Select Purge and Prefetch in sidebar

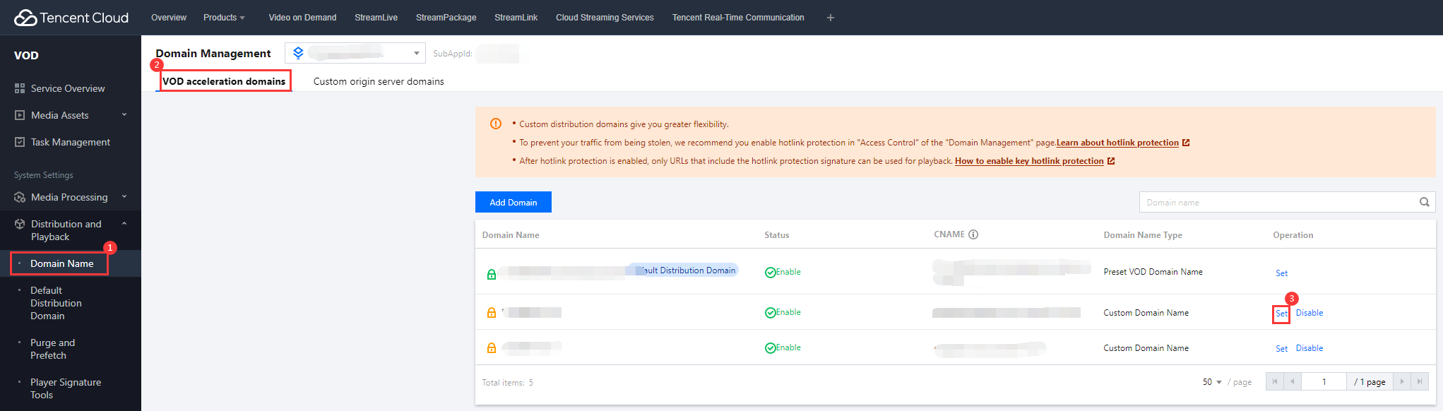[52, 349]
